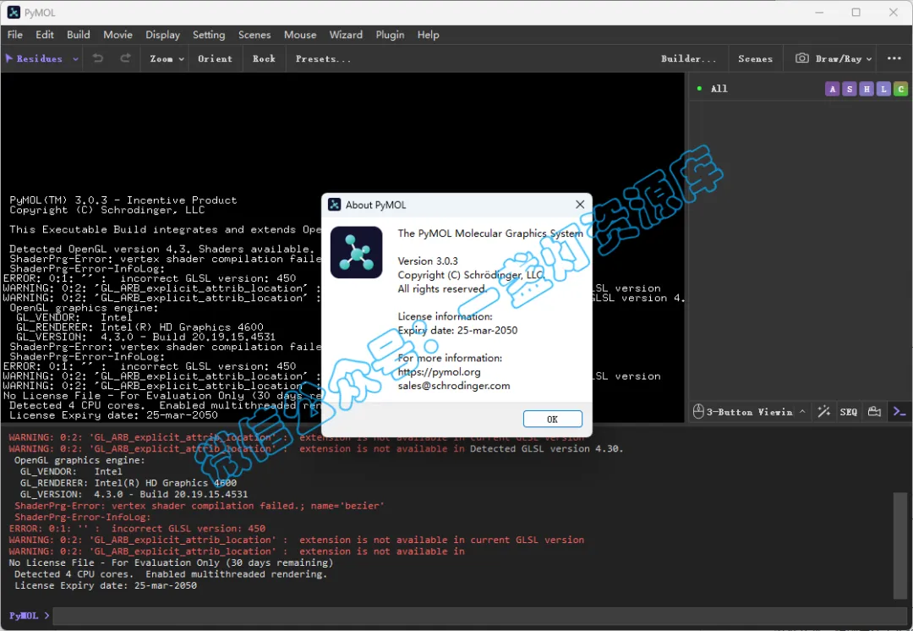Viewport: 913px width, 631px height.
Task: Click the Draw/Ray camera icon
Action: point(801,58)
